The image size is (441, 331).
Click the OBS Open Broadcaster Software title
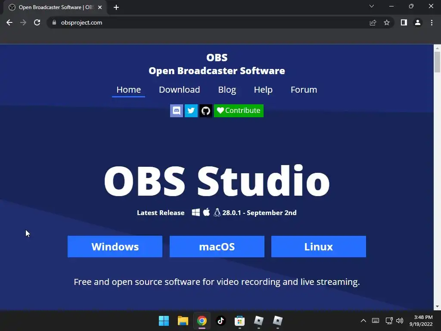[217, 64]
